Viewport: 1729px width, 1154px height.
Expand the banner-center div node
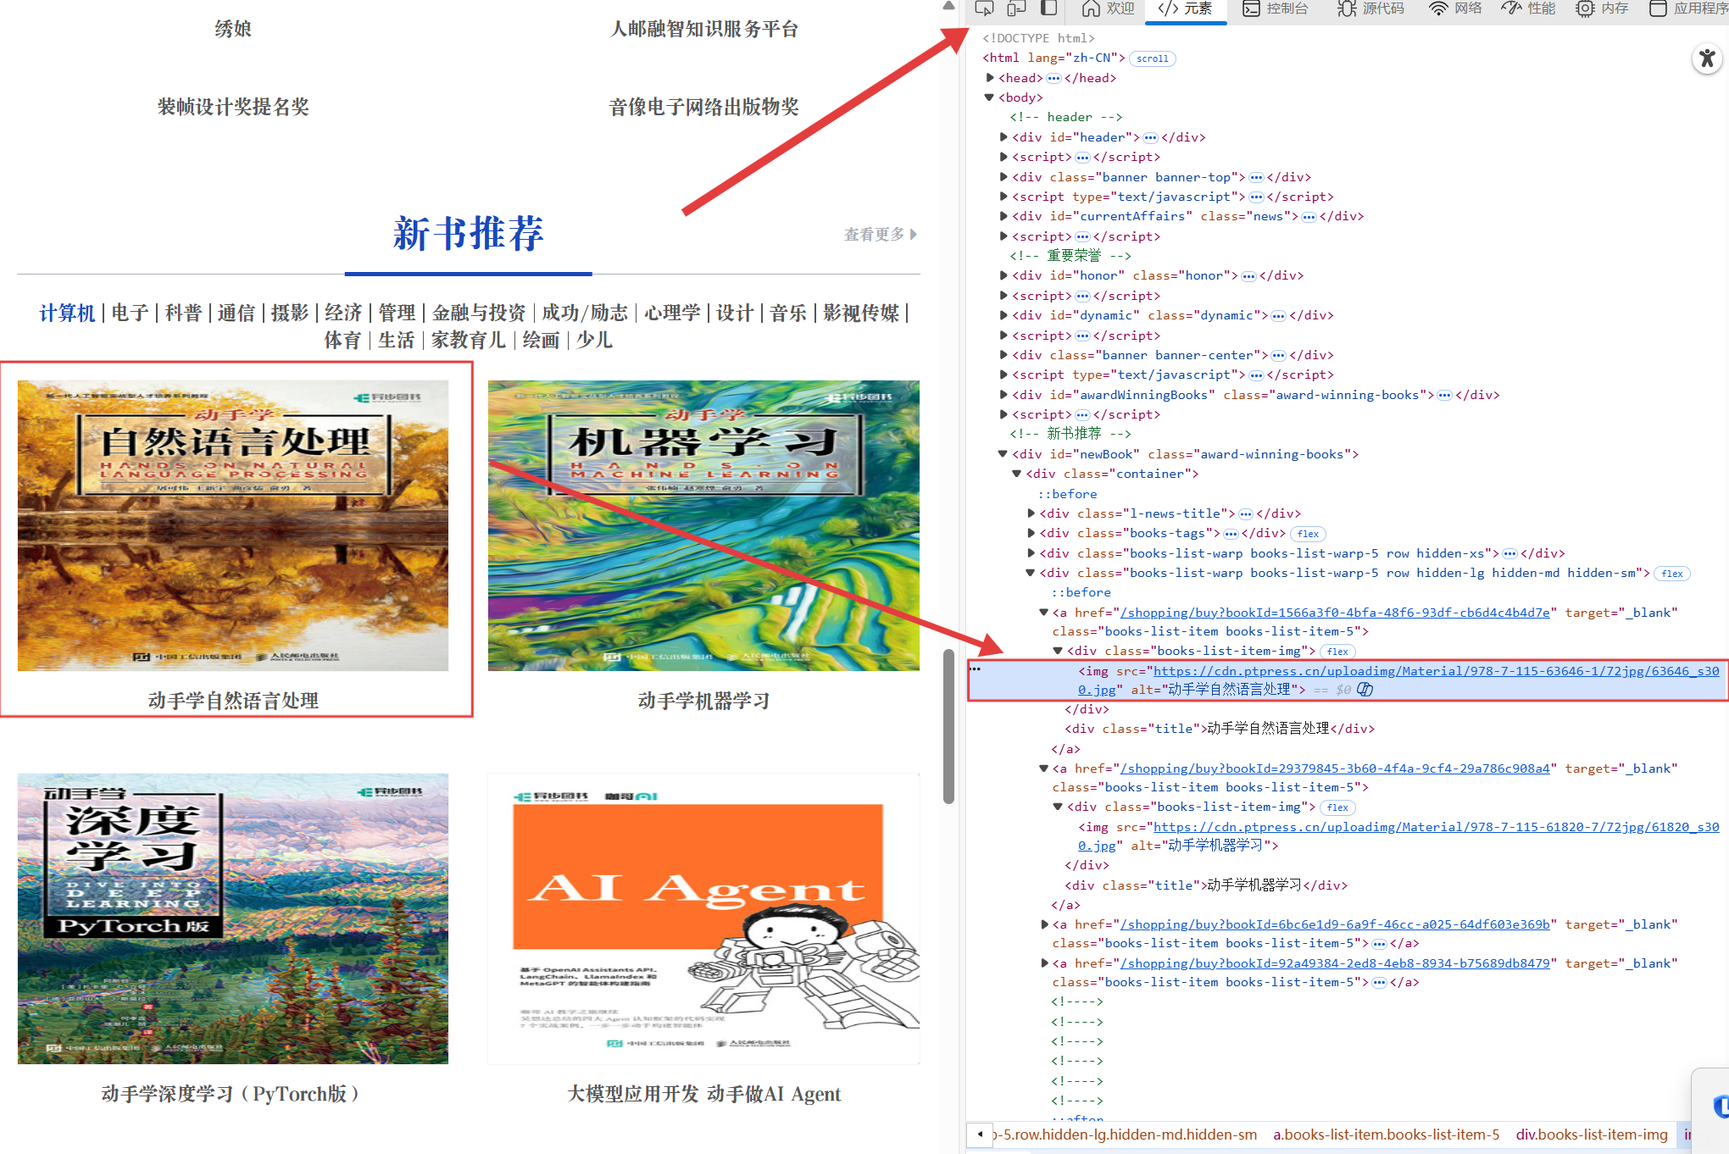[1003, 355]
